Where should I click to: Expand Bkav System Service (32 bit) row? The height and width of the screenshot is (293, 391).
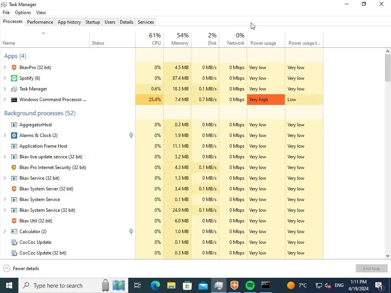pos(5,210)
